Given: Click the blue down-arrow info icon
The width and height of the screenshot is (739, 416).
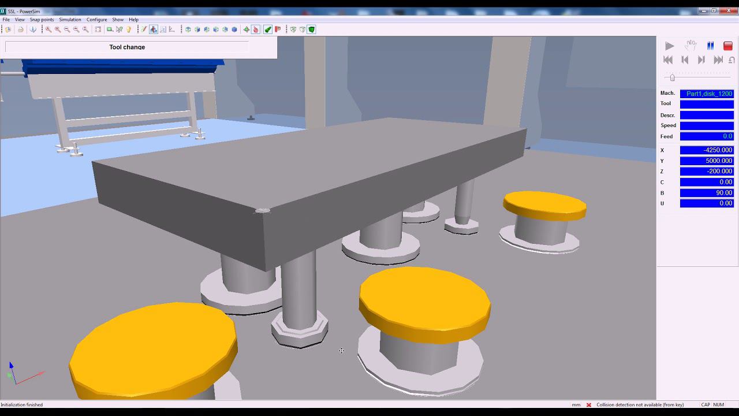Looking at the screenshot, I should tap(33, 29).
